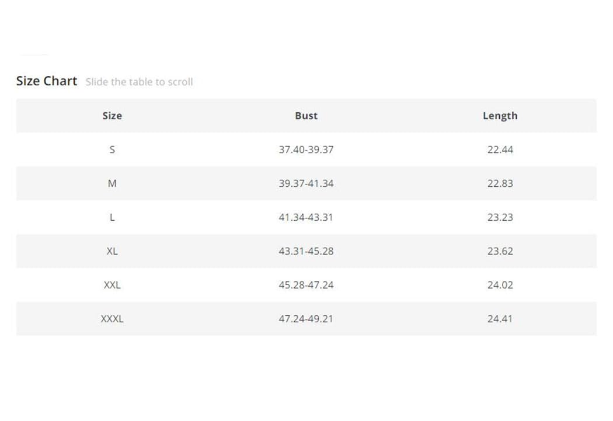Click the L size cell
The width and height of the screenshot is (613, 421).
112,217
